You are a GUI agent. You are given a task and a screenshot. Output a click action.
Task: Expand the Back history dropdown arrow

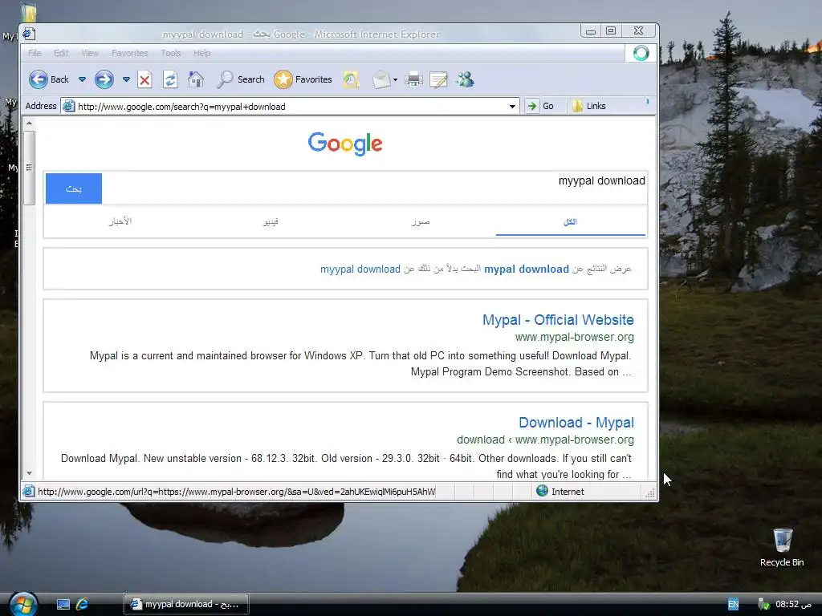tap(83, 79)
